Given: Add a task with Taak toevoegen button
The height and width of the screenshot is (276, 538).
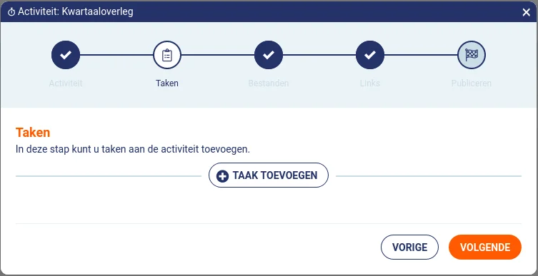Looking at the screenshot, I should (269, 175).
